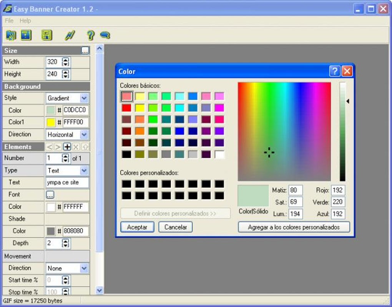Click the panel scrollbar down arrow

tap(100, 290)
